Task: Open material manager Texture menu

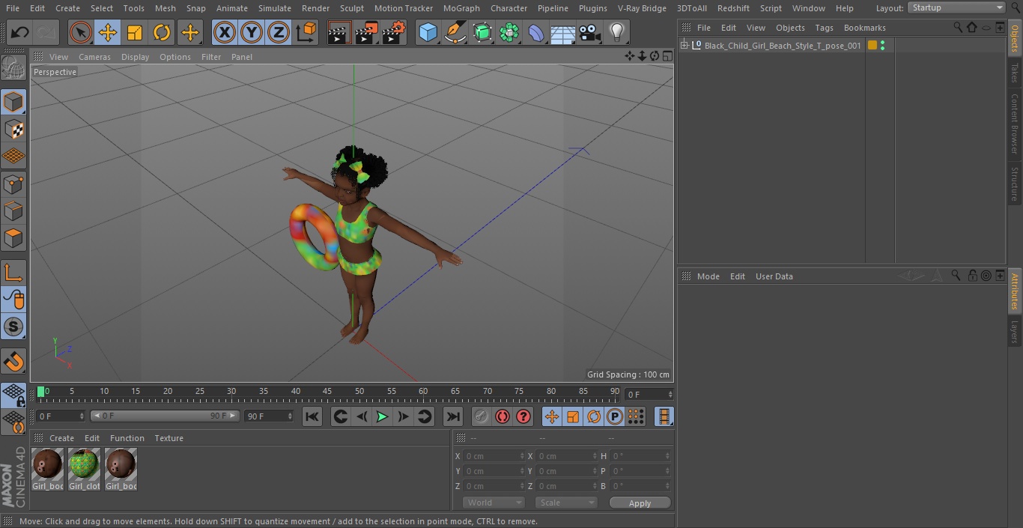Action: 169,438
